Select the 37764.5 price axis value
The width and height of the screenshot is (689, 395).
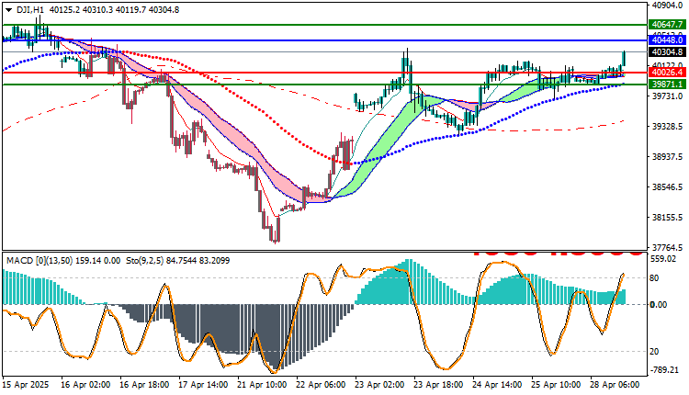coord(667,247)
